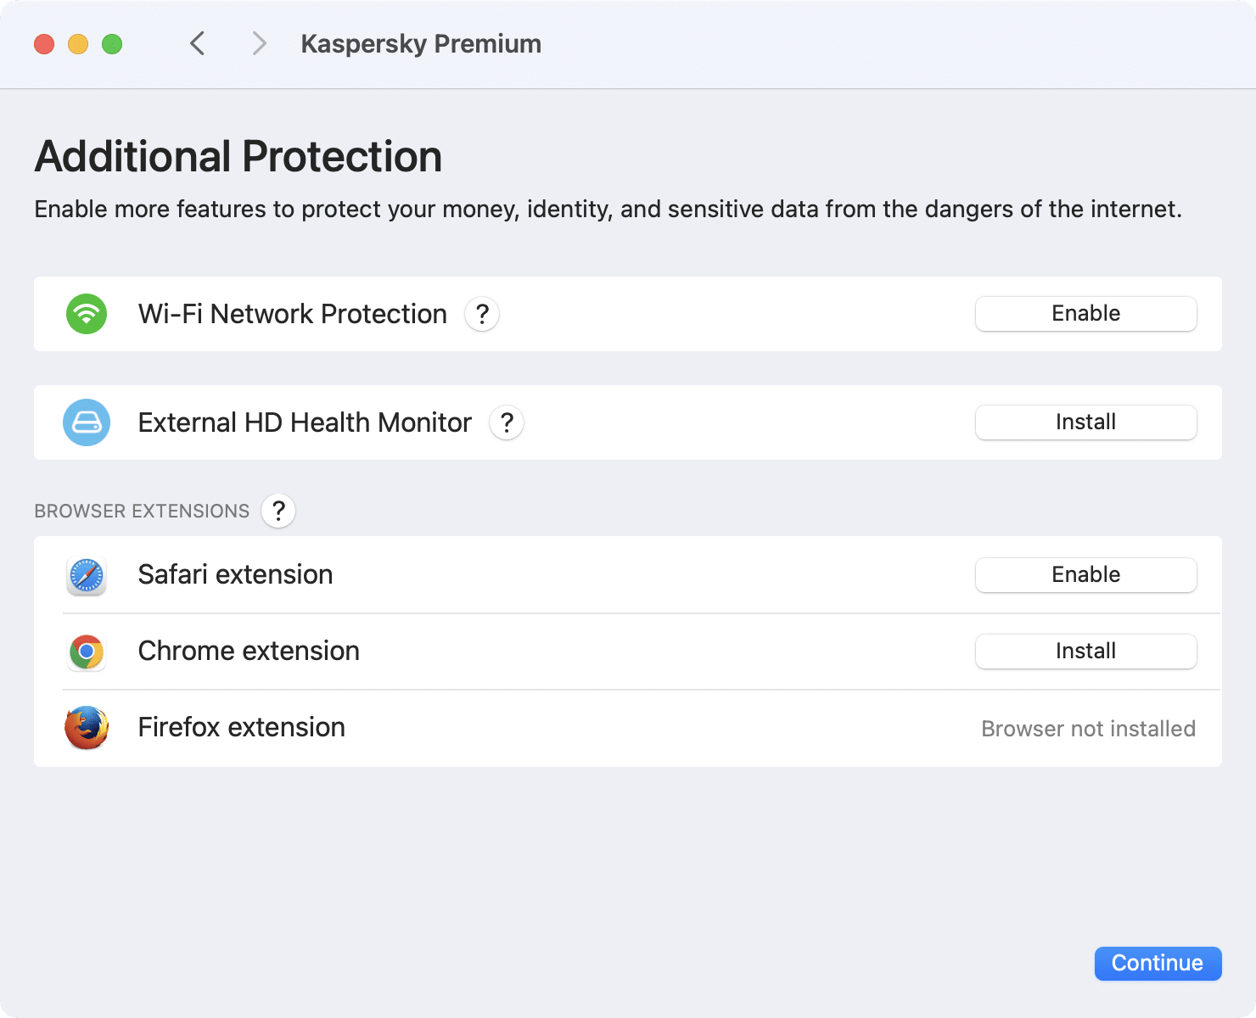Open Browser Extensions help tooltip
Image resolution: width=1256 pixels, height=1018 pixels.
278,510
